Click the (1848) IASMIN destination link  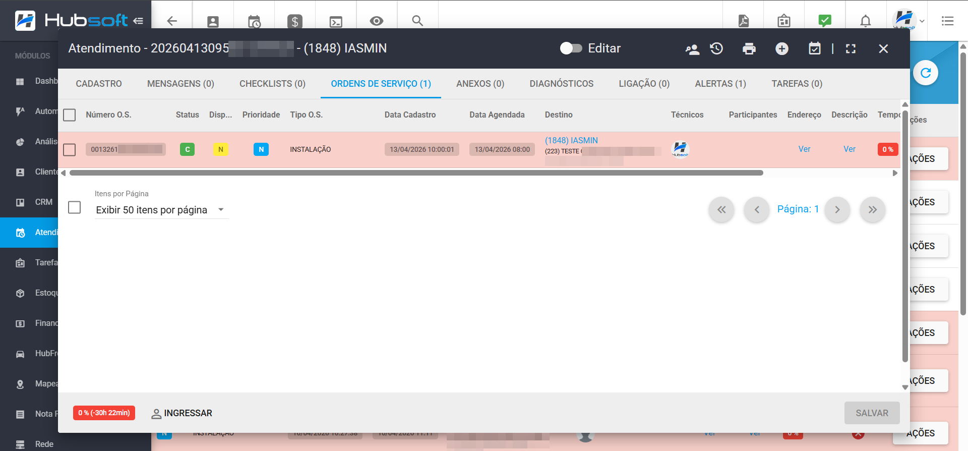click(571, 140)
